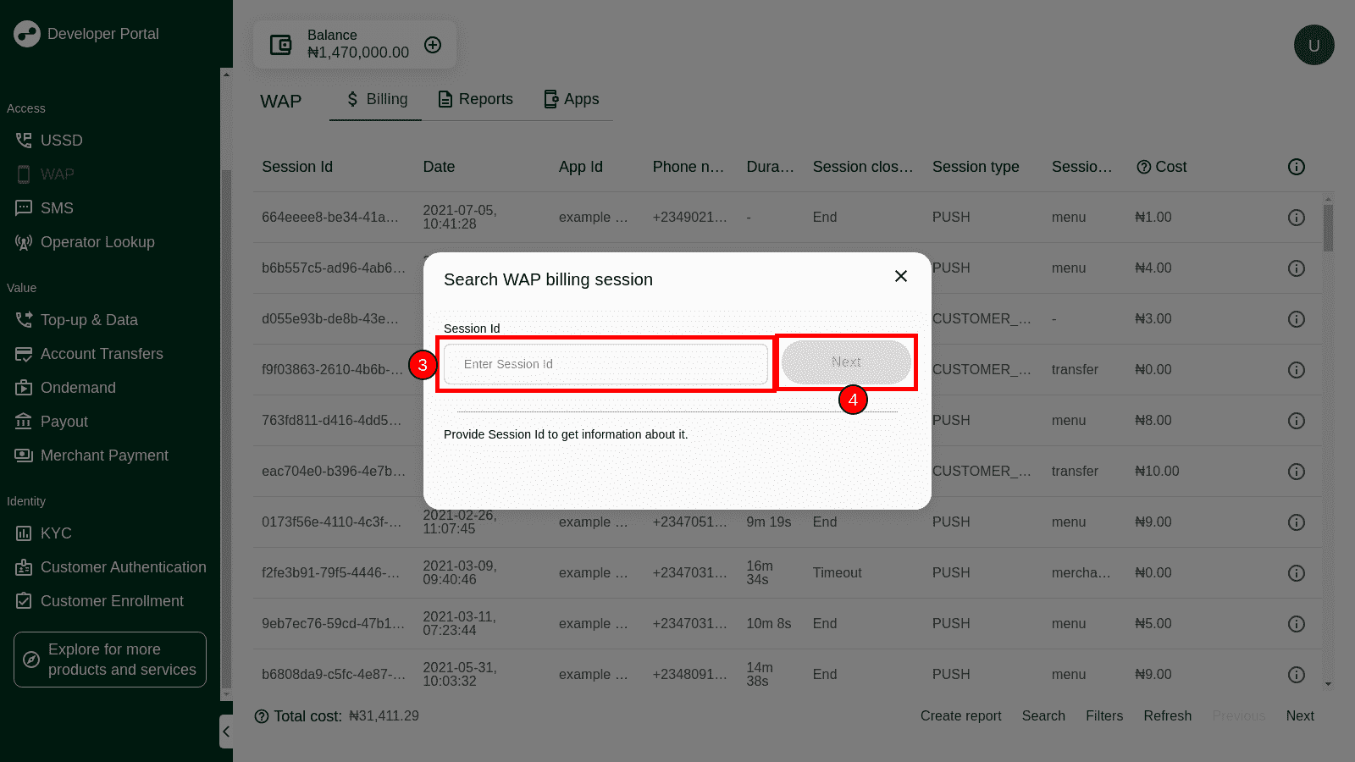This screenshot has height=762, width=1355.
Task: Switch to the Apps tab
Action: click(x=571, y=99)
